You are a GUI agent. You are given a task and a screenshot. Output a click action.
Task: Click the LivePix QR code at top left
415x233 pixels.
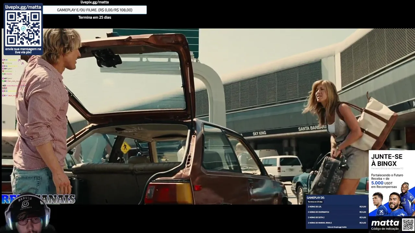coord(23,28)
